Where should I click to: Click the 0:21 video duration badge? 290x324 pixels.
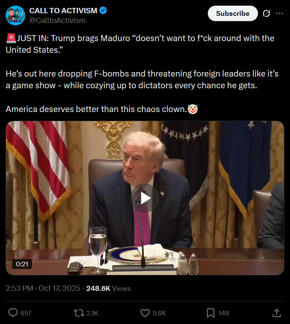click(22, 264)
